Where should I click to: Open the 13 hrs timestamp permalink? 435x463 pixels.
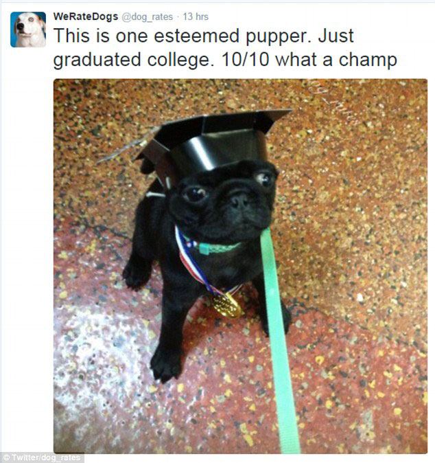pos(196,16)
